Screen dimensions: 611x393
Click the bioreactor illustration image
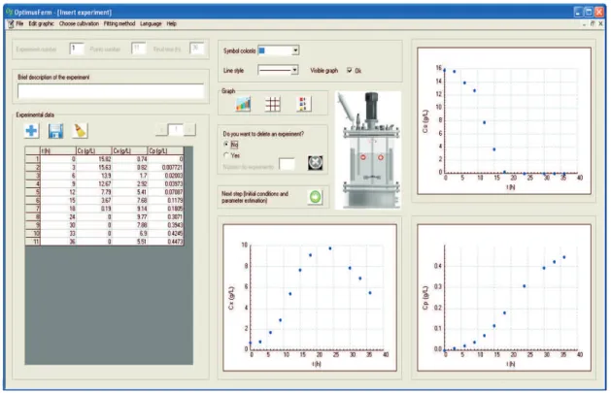pos(368,150)
